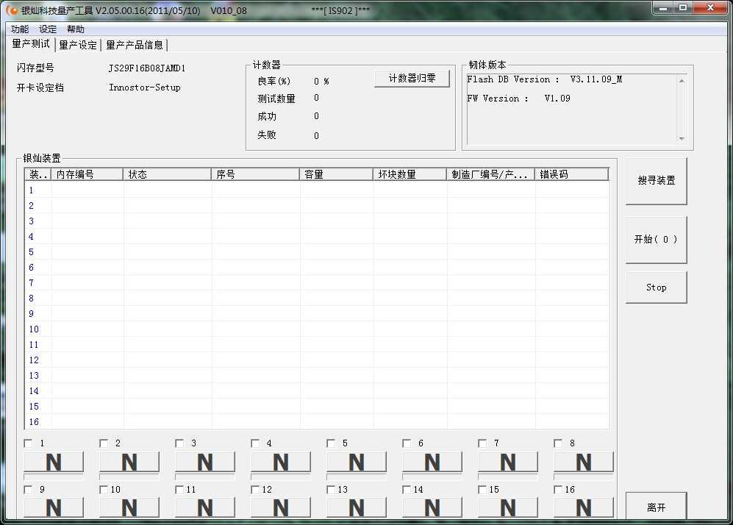Viewport: 733px width, 525px height.
Task: Open the 帮助 menu
Action: tap(76, 29)
